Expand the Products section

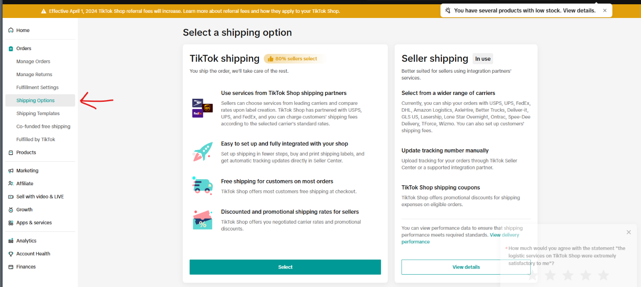[x=26, y=152]
